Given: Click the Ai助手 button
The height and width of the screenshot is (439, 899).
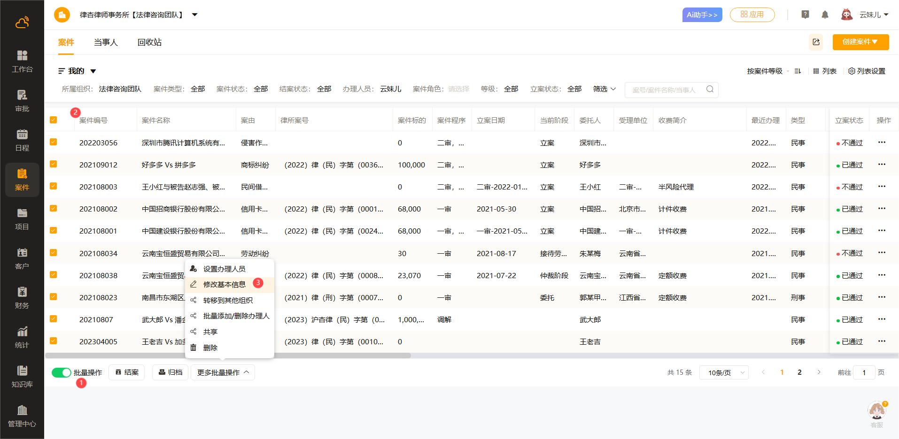Looking at the screenshot, I should (x=702, y=15).
